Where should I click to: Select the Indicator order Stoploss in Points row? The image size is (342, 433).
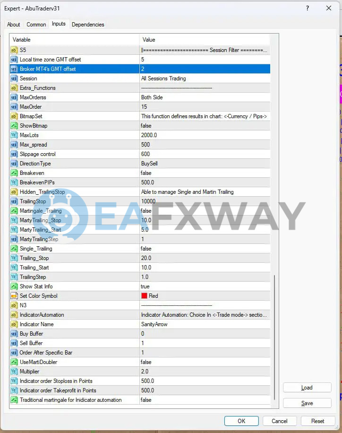(140, 381)
